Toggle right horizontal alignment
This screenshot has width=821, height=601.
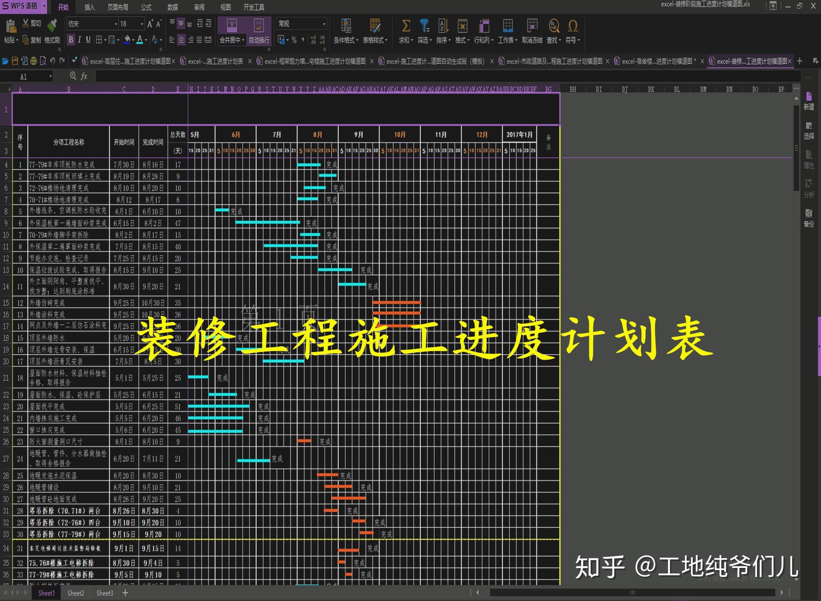190,40
